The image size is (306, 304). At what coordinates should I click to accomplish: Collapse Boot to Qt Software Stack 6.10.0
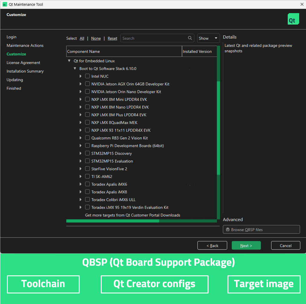click(x=75, y=68)
